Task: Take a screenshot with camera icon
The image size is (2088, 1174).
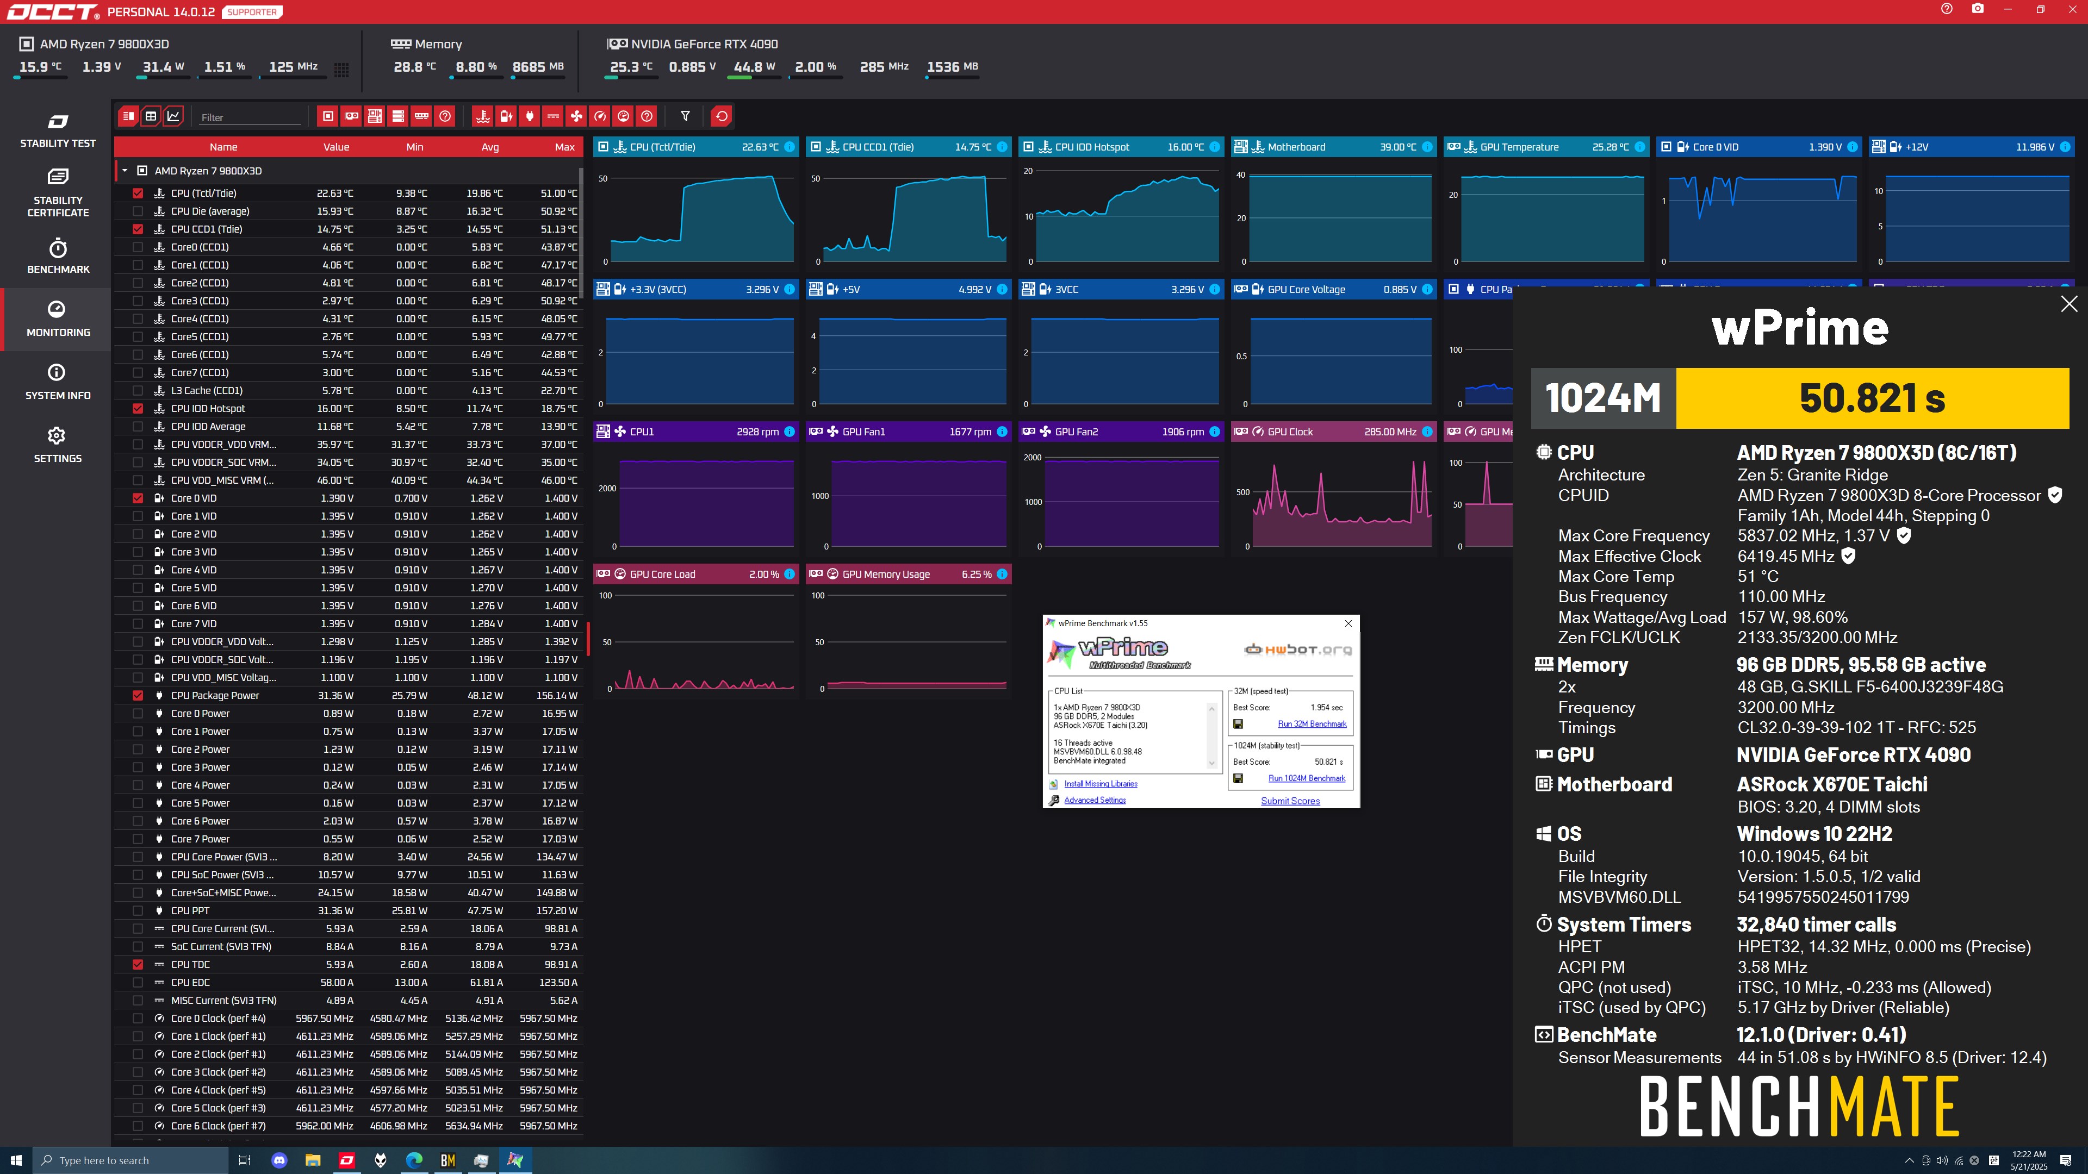Action: [x=1978, y=9]
